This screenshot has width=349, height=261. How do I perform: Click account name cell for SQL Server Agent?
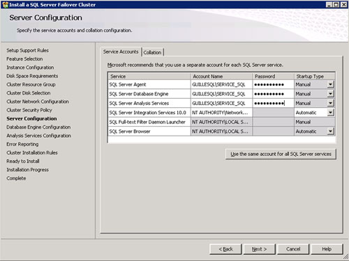[221, 84]
